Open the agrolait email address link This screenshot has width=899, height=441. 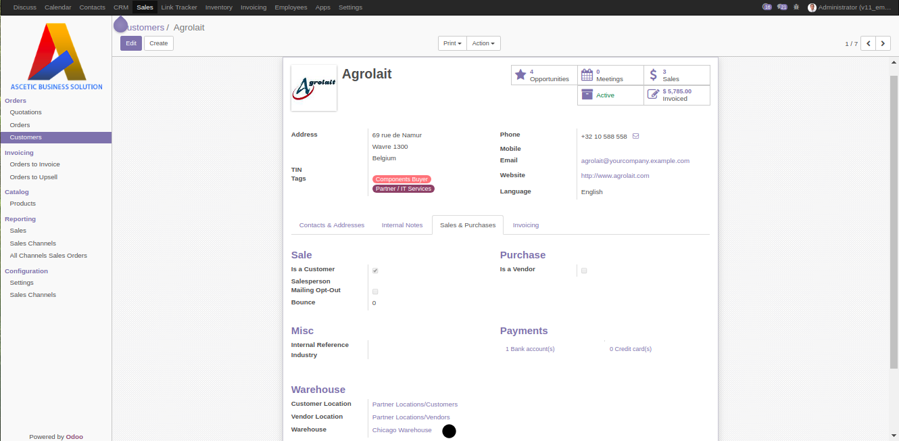tap(635, 161)
